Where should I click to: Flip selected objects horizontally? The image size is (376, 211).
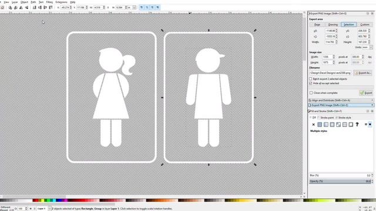coord(21,8)
